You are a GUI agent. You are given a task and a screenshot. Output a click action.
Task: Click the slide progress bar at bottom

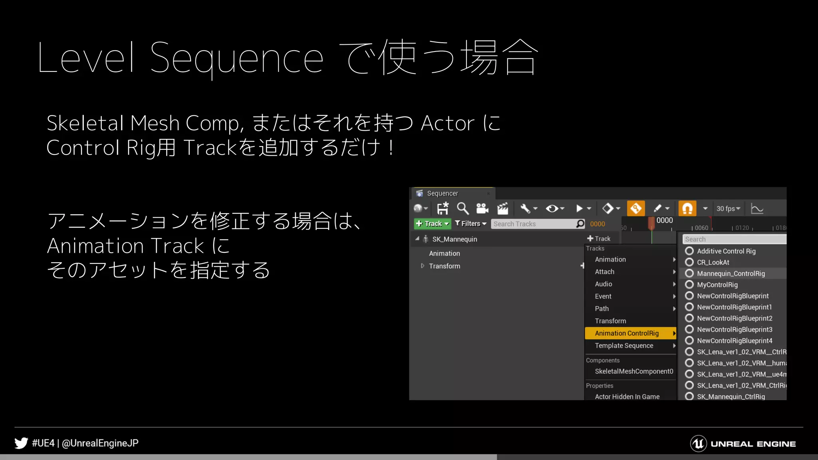click(x=409, y=457)
